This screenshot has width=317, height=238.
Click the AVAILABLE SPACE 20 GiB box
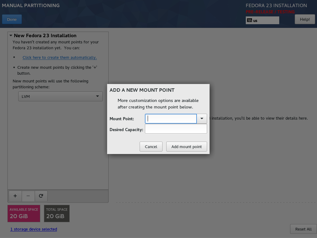24,214
